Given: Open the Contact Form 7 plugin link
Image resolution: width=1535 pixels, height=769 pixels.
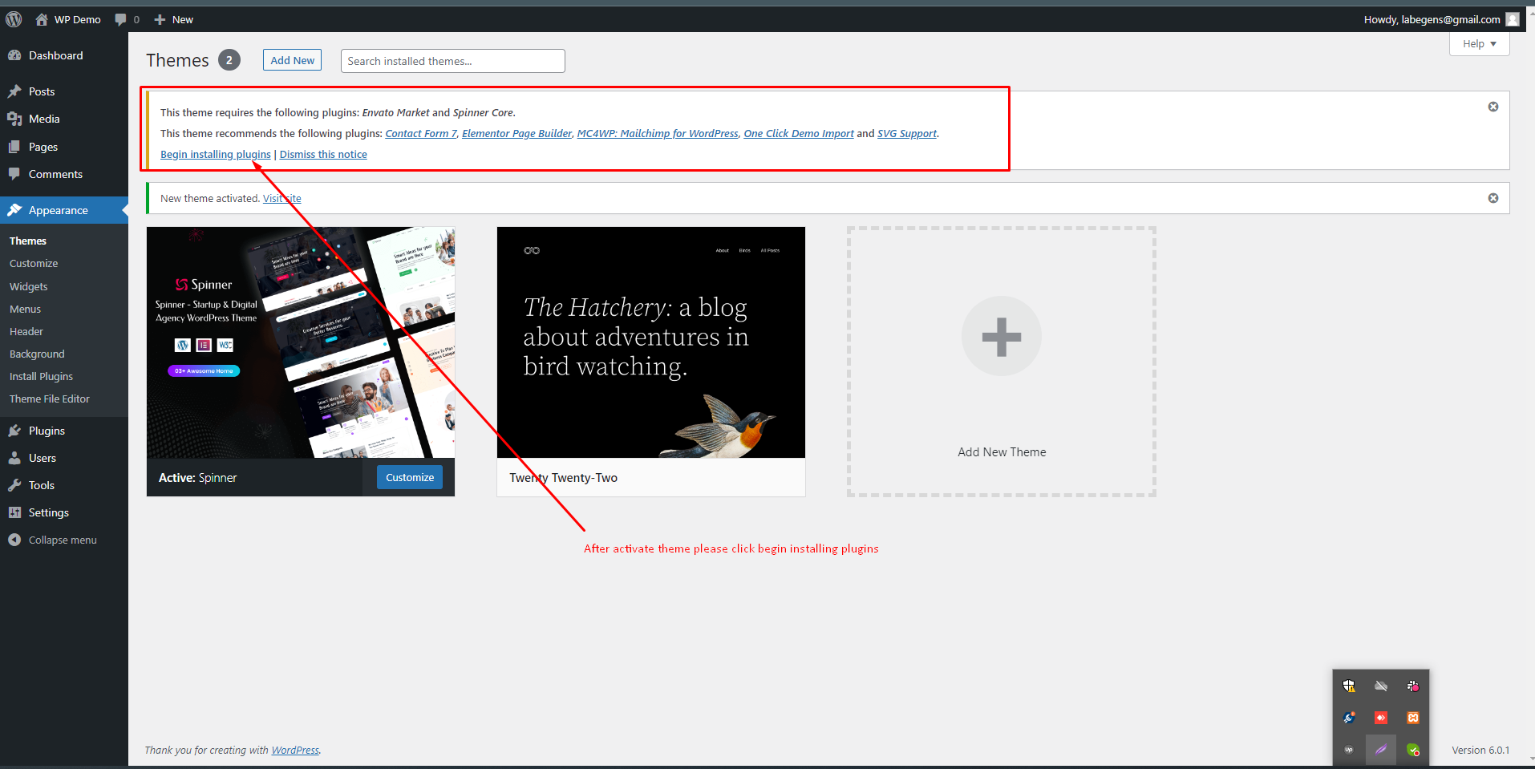Looking at the screenshot, I should (x=421, y=133).
